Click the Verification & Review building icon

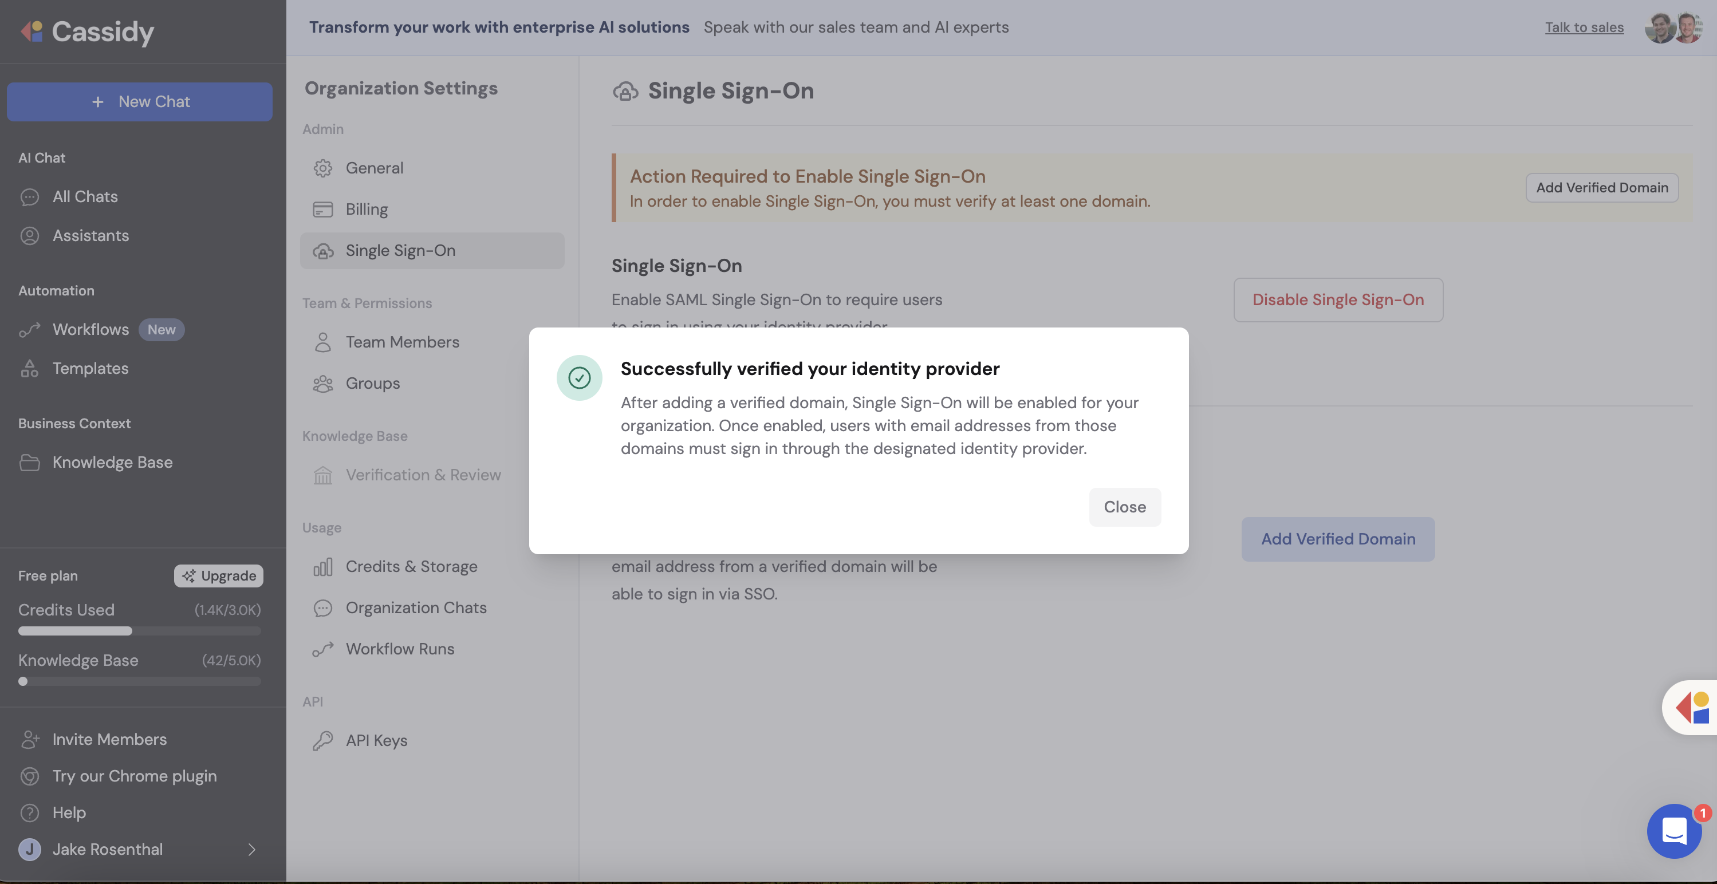pyautogui.click(x=323, y=474)
